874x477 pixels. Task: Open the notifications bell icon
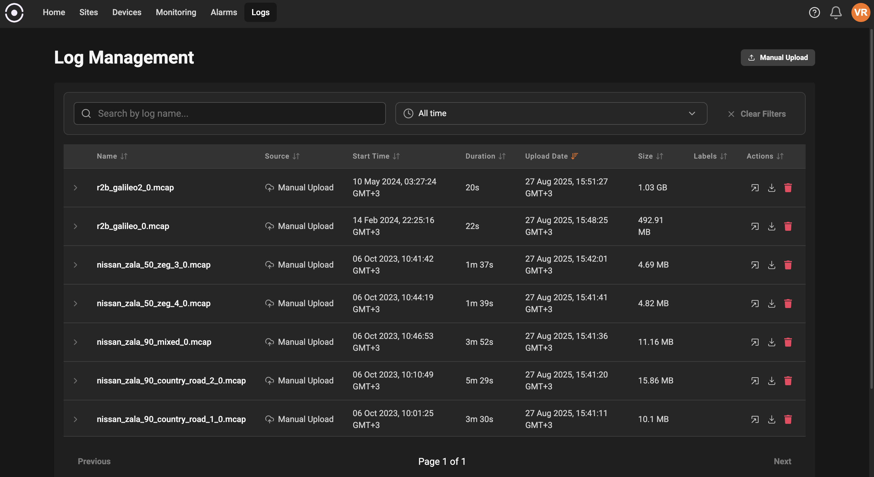[836, 12]
